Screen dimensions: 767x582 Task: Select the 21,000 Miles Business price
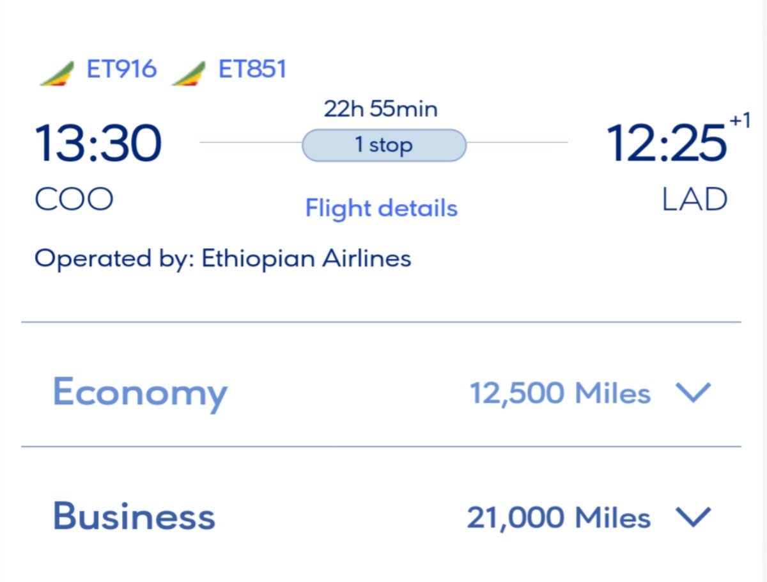click(559, 517)
